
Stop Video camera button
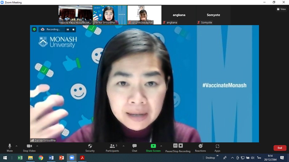29,148
